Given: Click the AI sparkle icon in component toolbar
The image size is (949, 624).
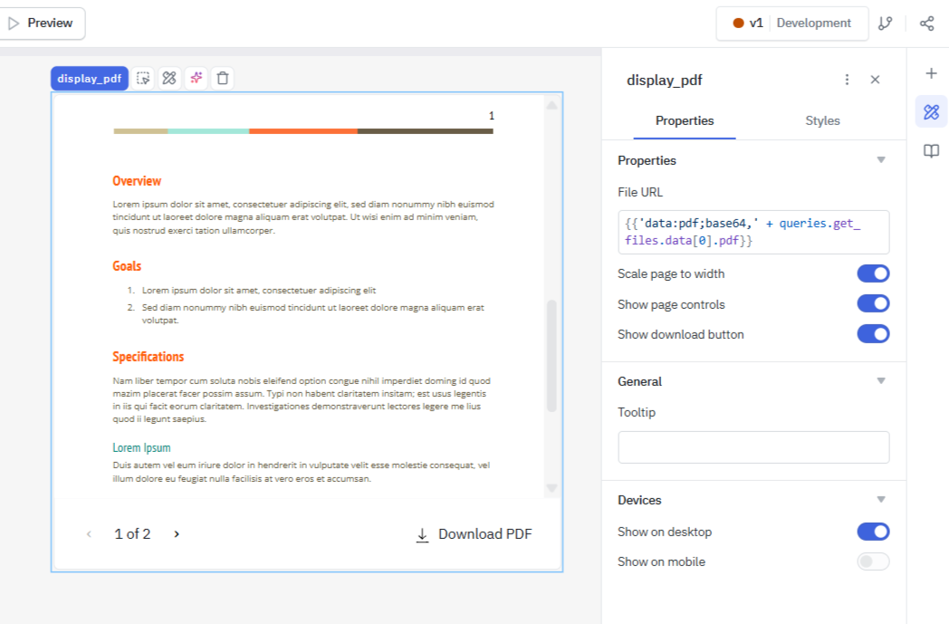Looking at the screenshot, I should [196, 79].
